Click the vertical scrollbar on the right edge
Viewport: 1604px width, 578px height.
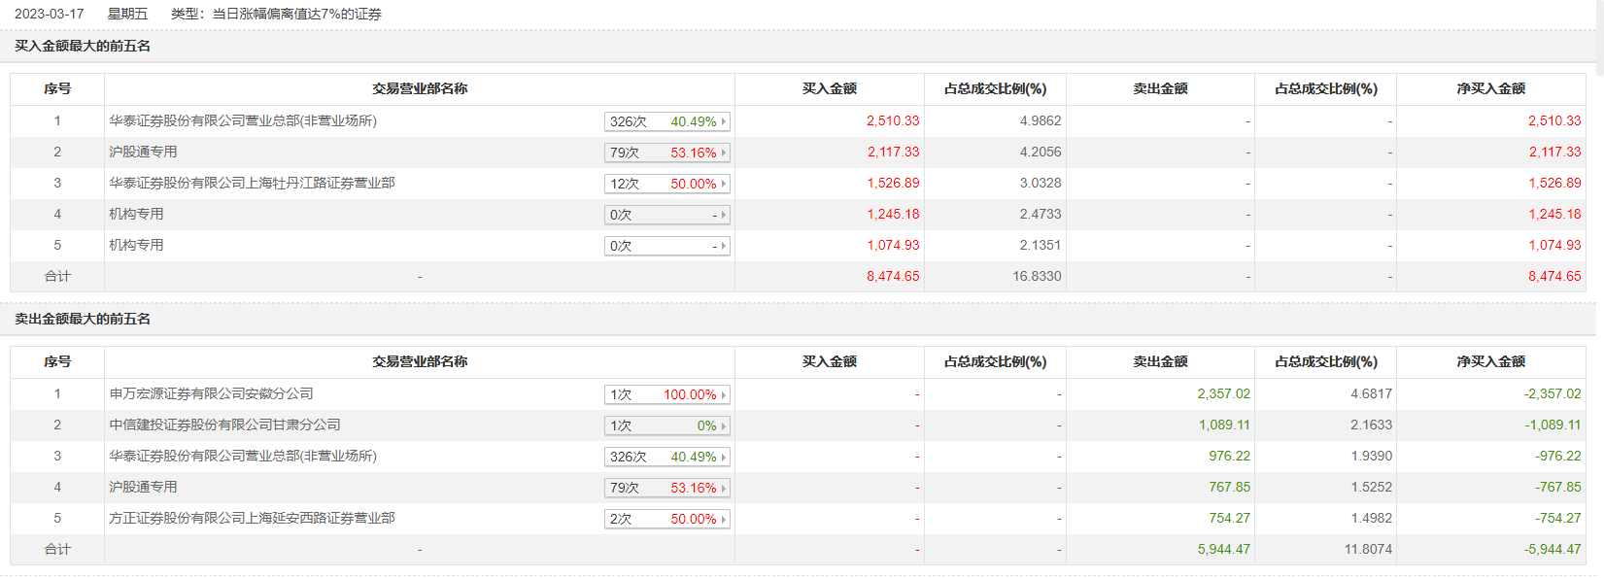click(x=1599, y=39)
